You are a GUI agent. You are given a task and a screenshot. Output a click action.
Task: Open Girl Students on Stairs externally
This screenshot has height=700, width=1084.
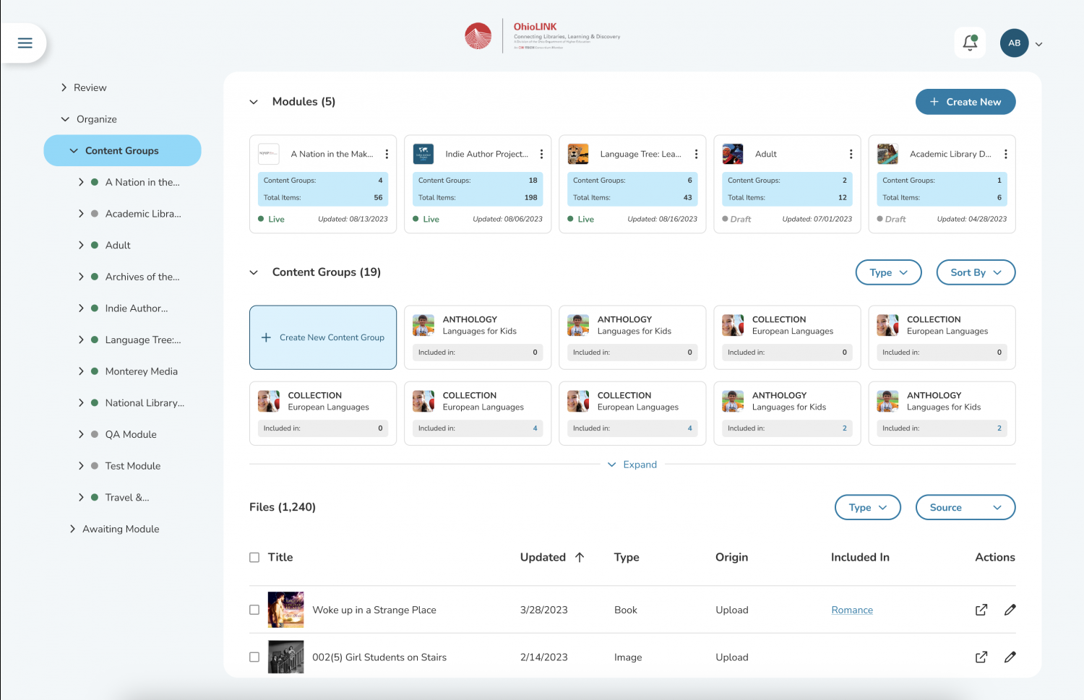pos(981,657)
